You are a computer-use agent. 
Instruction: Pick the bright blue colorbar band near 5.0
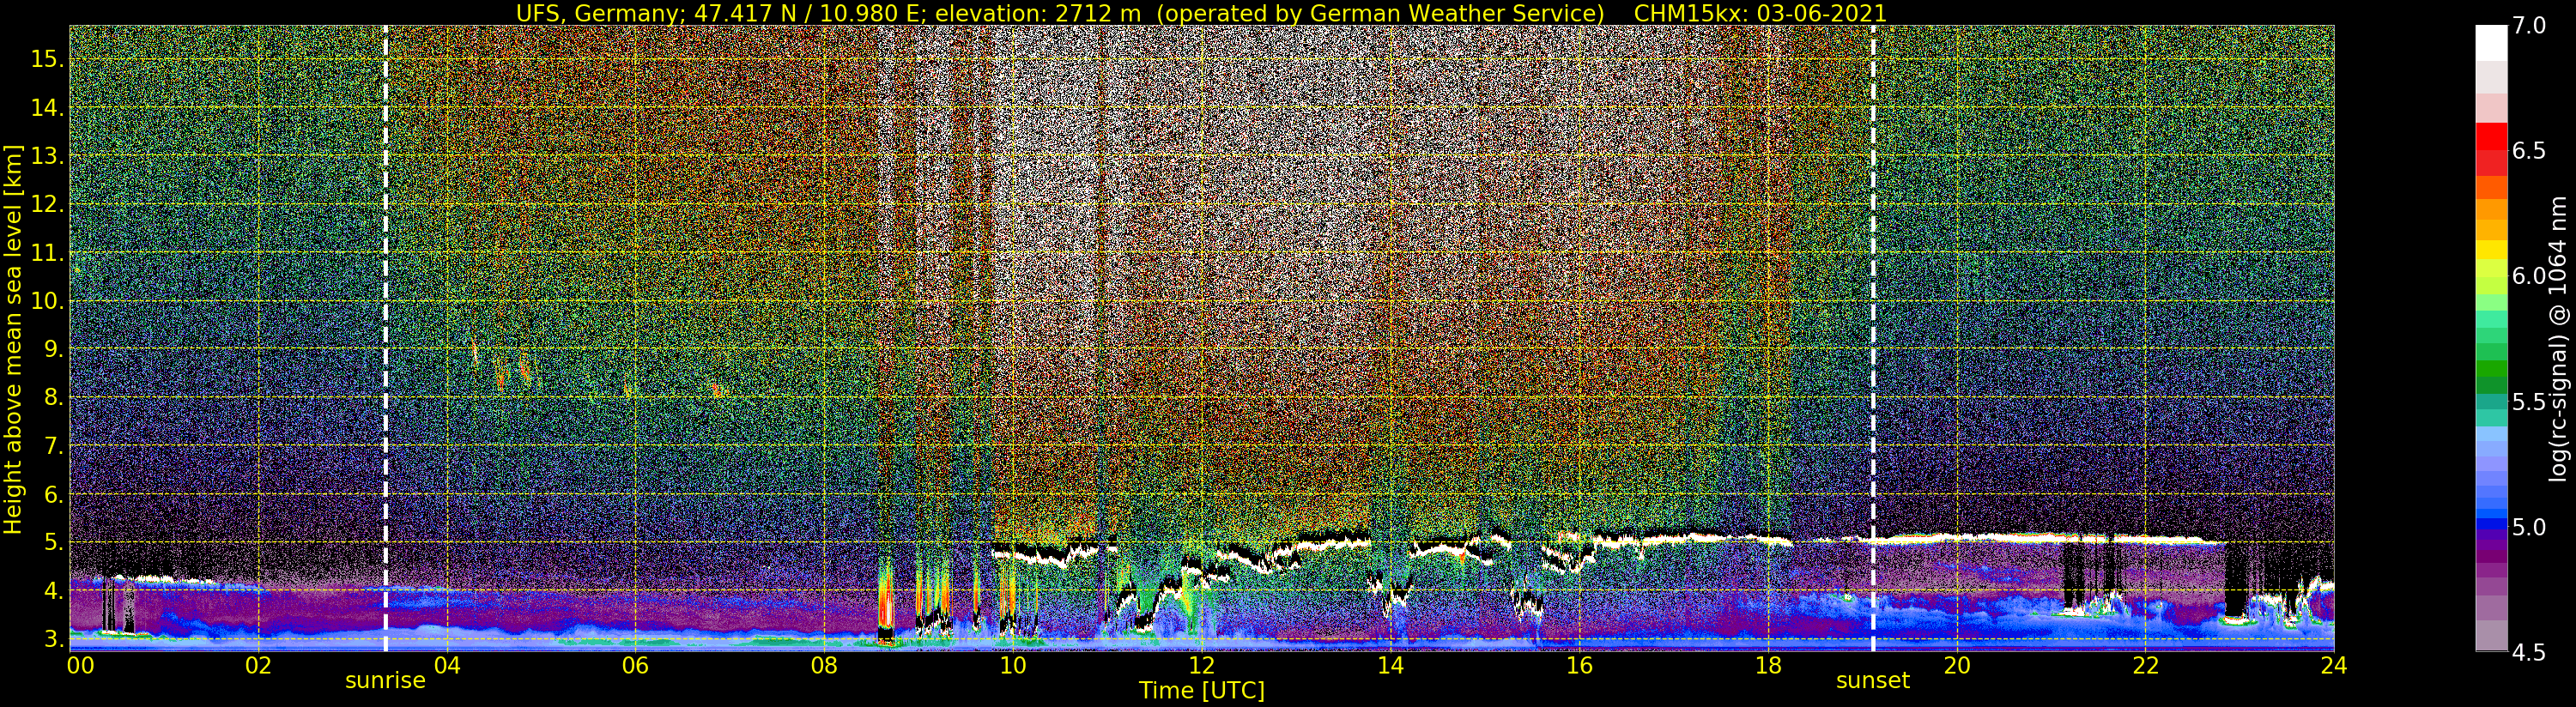point(2491,524)
